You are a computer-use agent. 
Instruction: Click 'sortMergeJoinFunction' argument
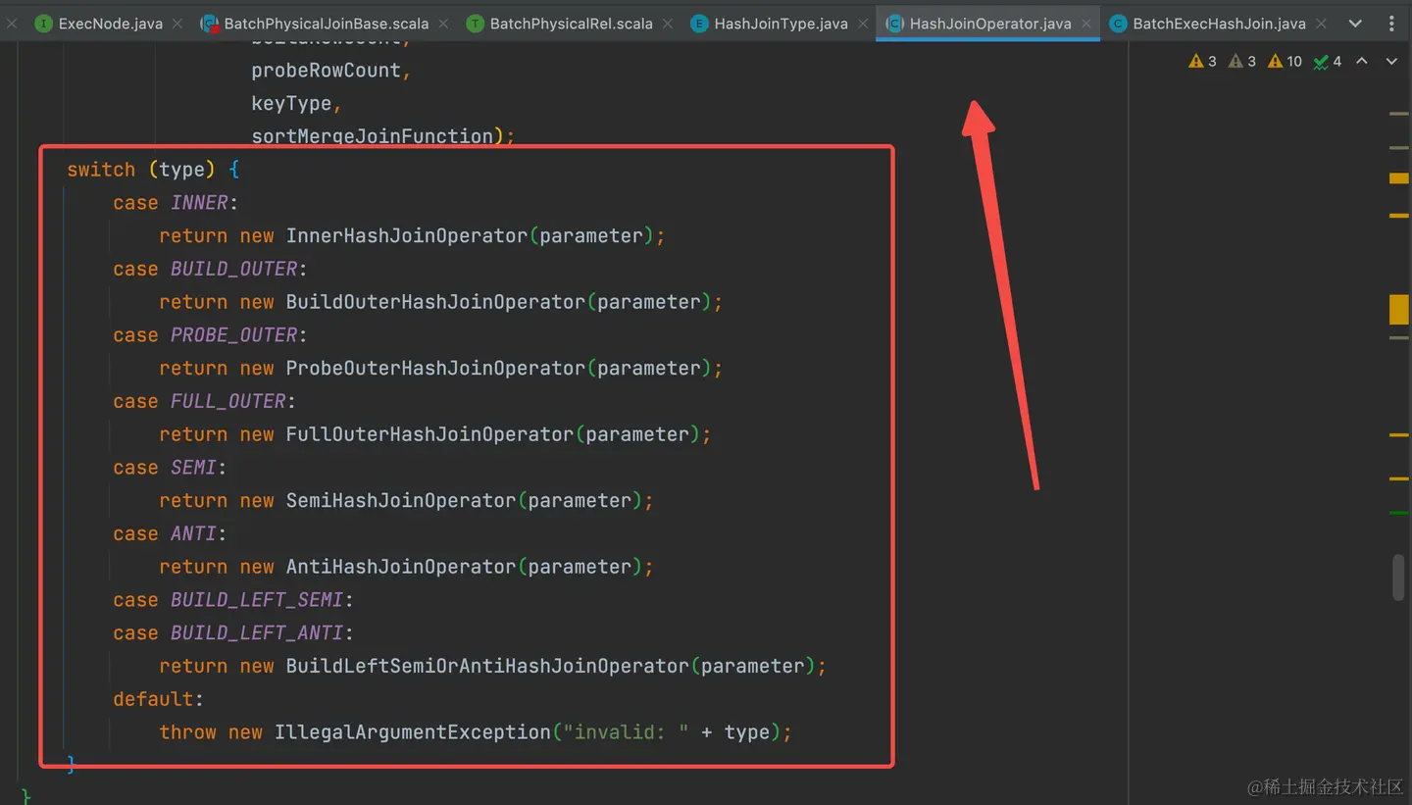372,136
